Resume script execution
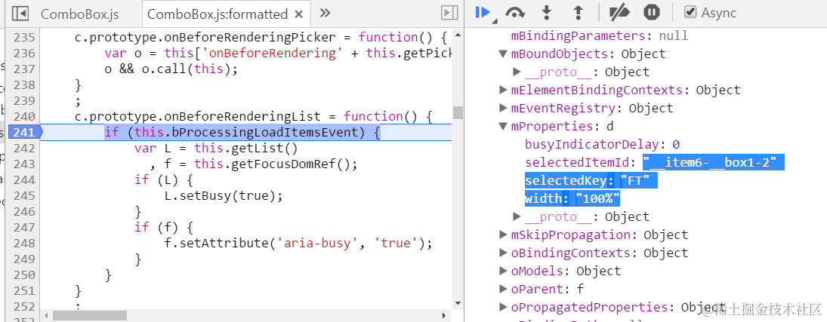The height and width of the screenshot is (322, 827). [x=483, y=13]
